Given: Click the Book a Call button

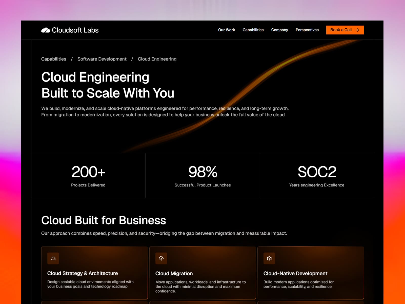Looking at the screenshot, I should pyautogui.click(x=345, y=30).
